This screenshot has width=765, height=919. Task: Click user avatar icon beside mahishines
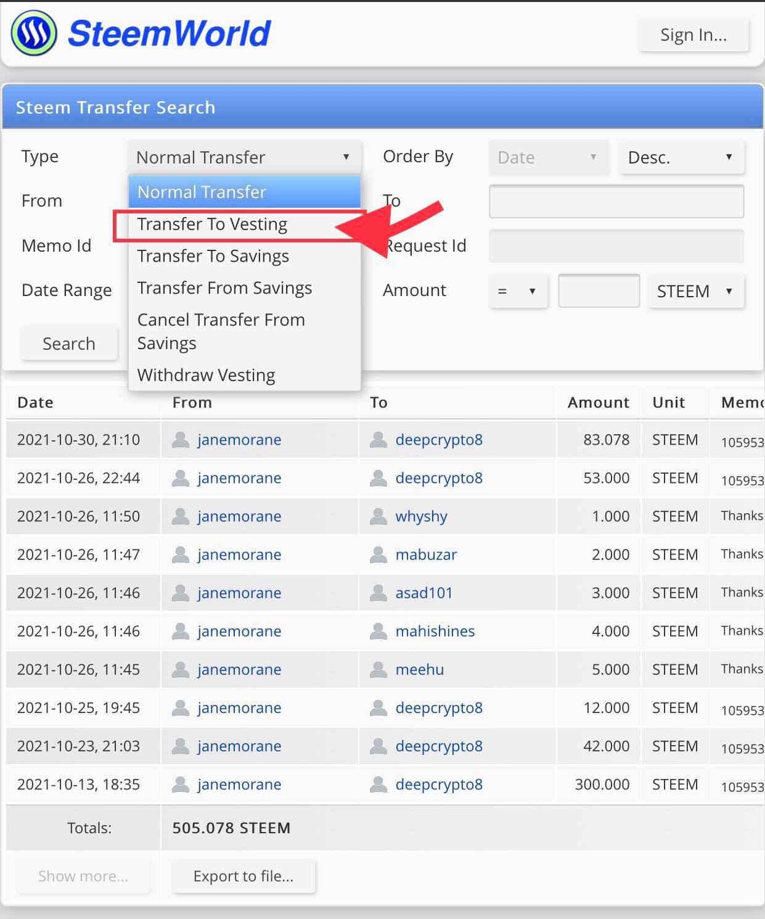tap(378, 631)
